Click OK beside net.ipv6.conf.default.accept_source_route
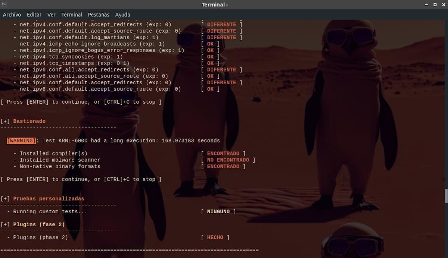The image size is (448, 258). 210,89
